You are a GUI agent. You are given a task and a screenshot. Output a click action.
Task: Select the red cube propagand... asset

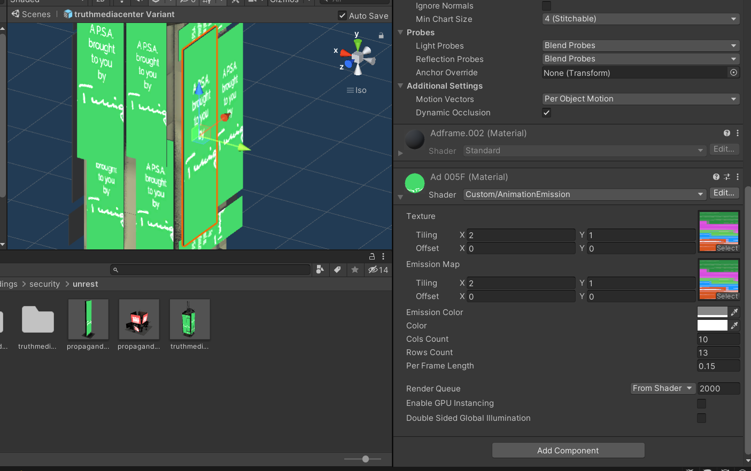pos(139,325)
